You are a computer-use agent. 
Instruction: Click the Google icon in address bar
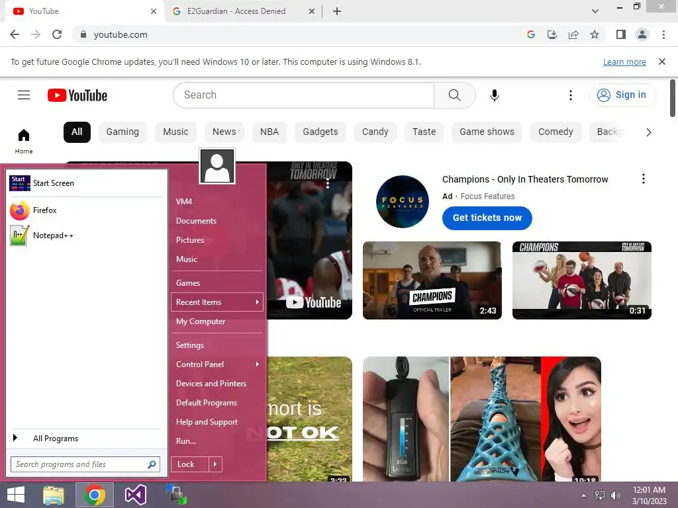531,34
